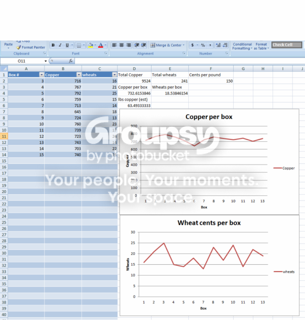
Task: Select cell with value 9524
Action: pyautogui.click(x=135, y=81)
